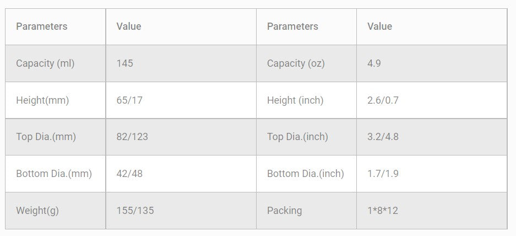Click the second Parameters column header

[292, 26]
